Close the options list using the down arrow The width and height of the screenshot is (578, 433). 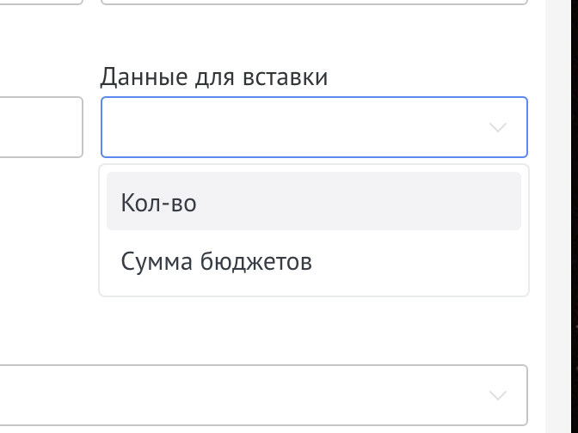[497, 127]
